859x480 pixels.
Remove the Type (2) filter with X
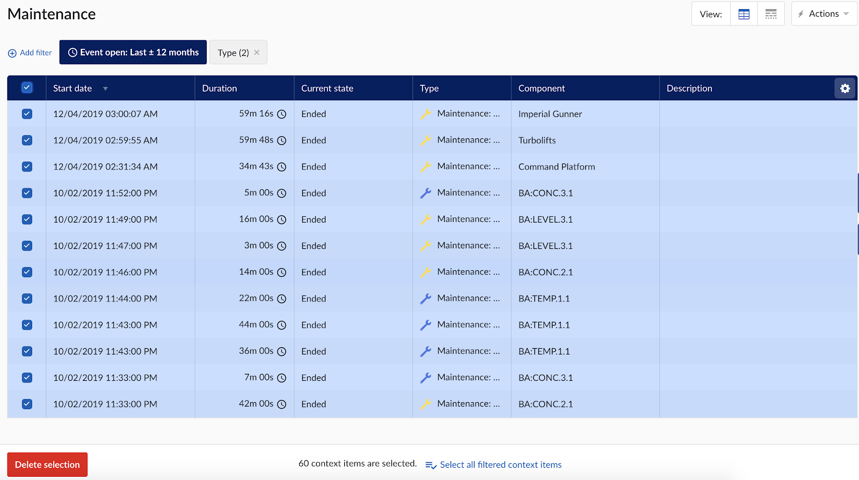(257, 53)
